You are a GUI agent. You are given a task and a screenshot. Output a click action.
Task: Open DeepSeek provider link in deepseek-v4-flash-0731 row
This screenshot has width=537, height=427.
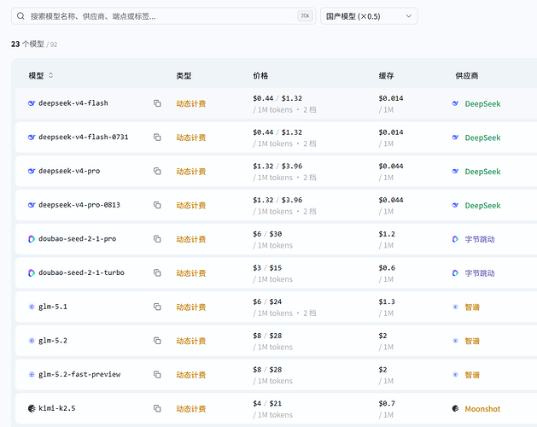482,137
